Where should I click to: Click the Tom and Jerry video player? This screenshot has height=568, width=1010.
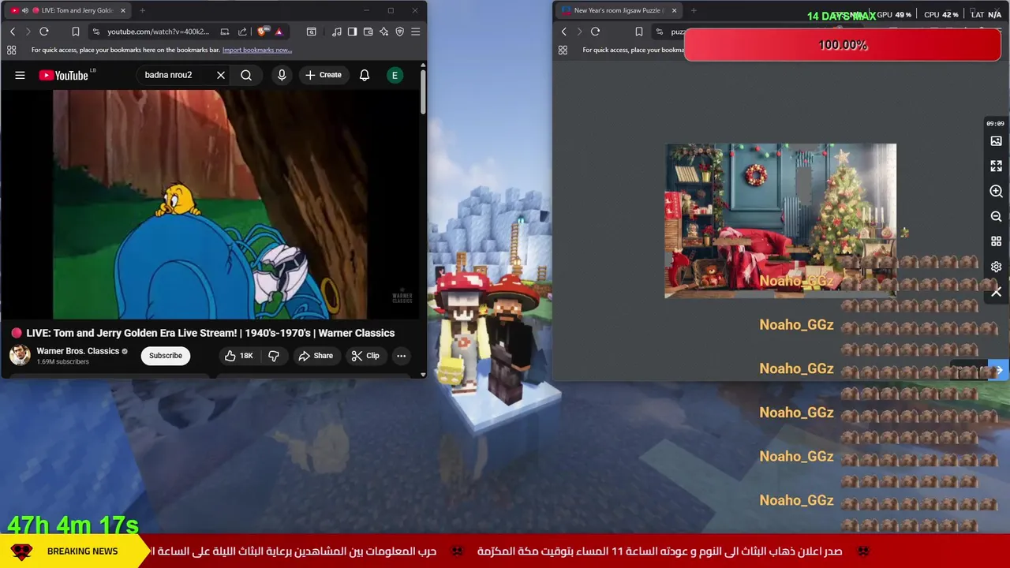pos(210,204)
